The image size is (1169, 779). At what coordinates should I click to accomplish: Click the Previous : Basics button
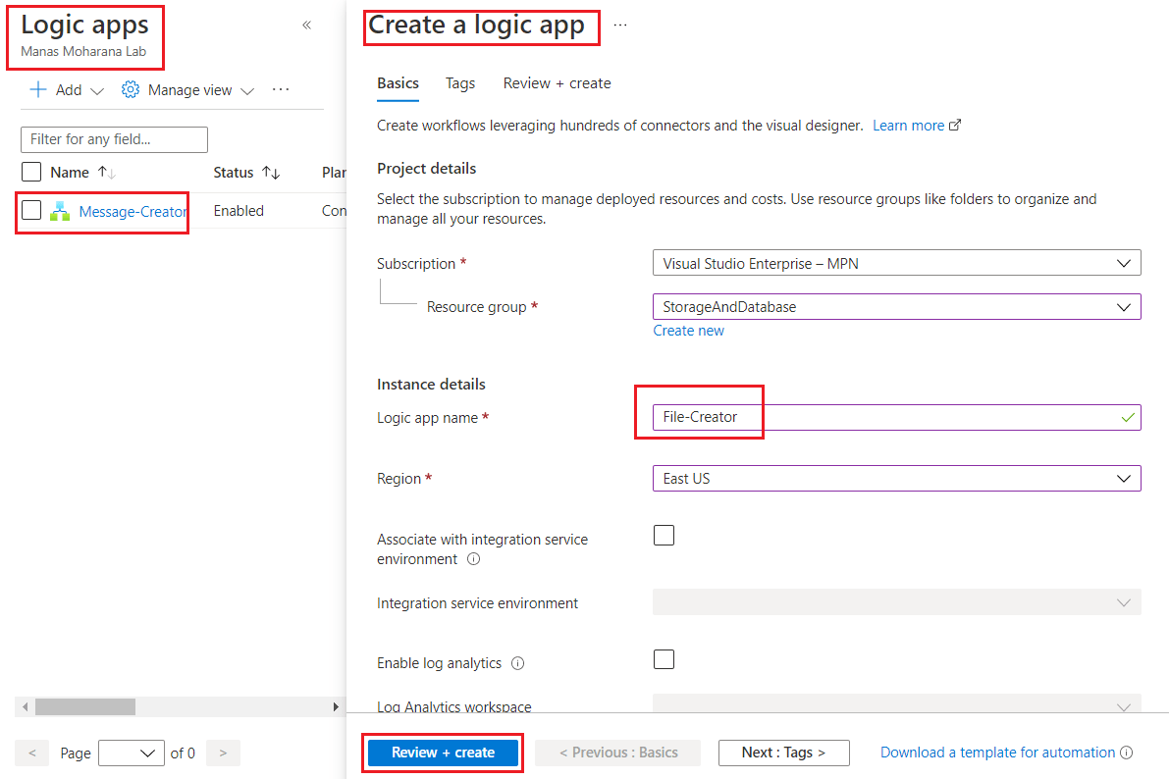point(618,753)
